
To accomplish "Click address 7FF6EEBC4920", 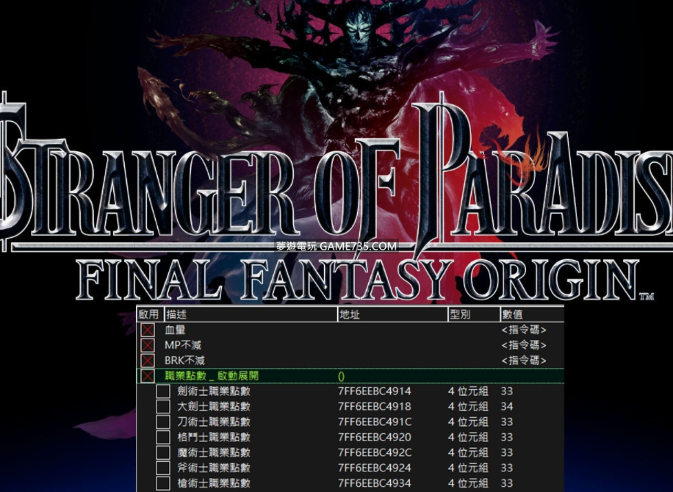I will tap(375, 437).
